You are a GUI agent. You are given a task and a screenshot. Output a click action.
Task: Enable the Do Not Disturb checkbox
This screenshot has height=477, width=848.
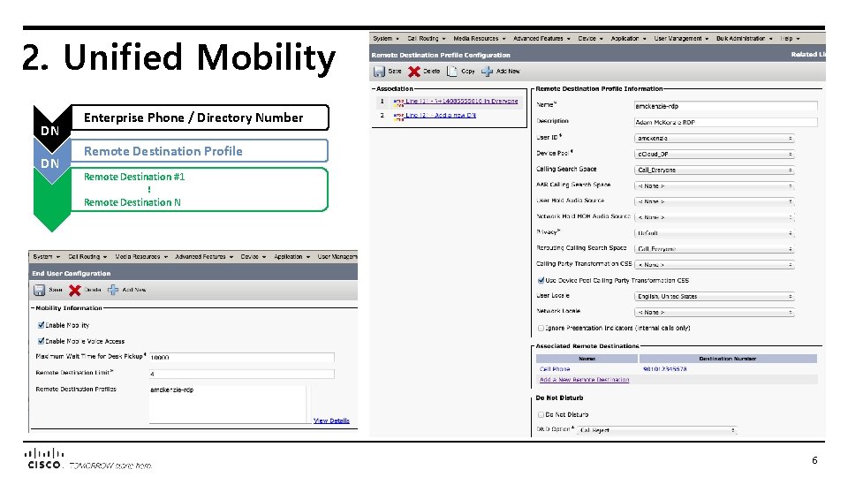click(x=541, y=415)
